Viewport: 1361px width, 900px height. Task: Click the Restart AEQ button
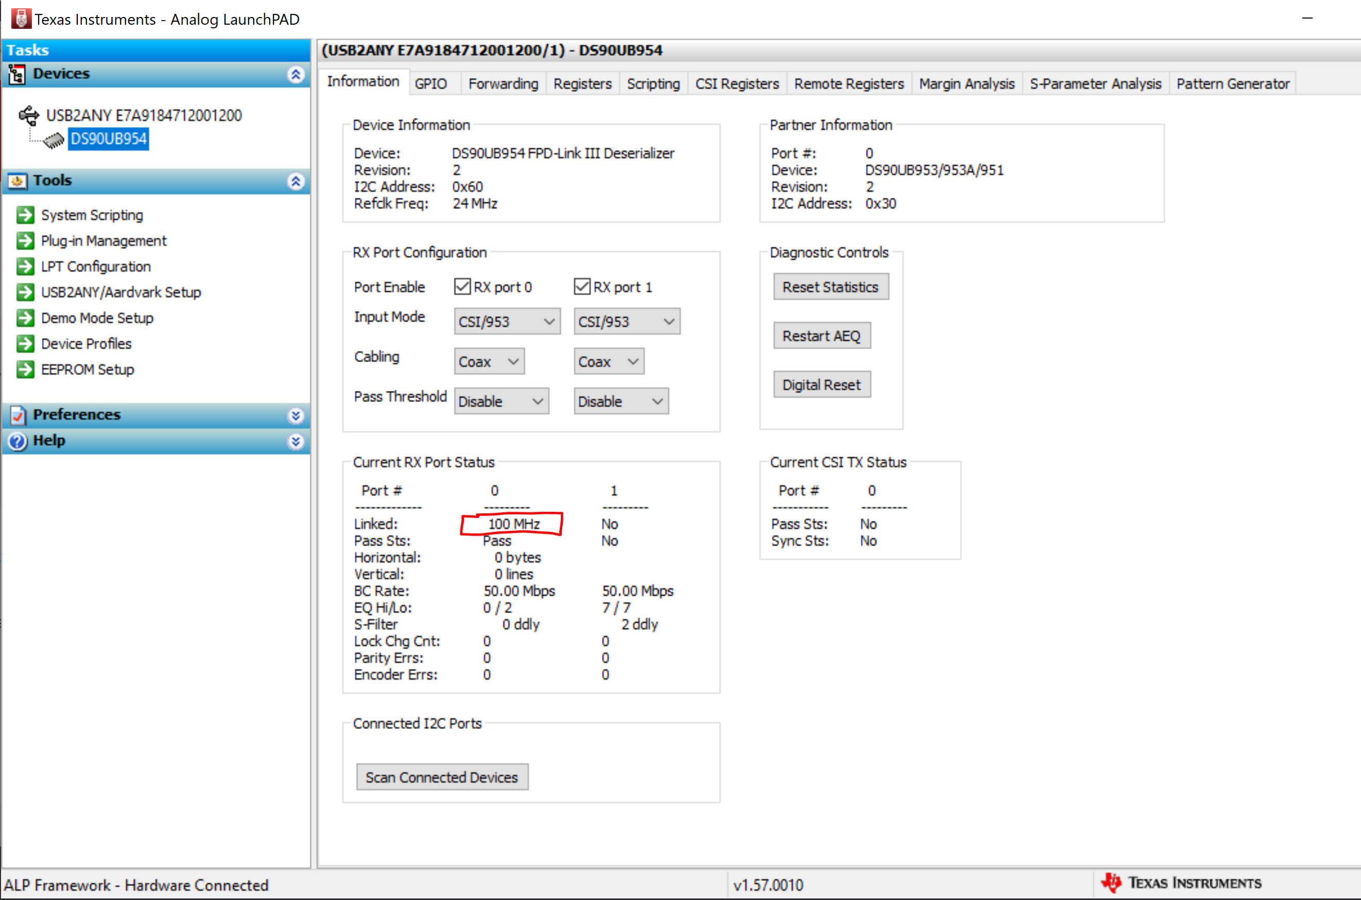click(821, 336)
